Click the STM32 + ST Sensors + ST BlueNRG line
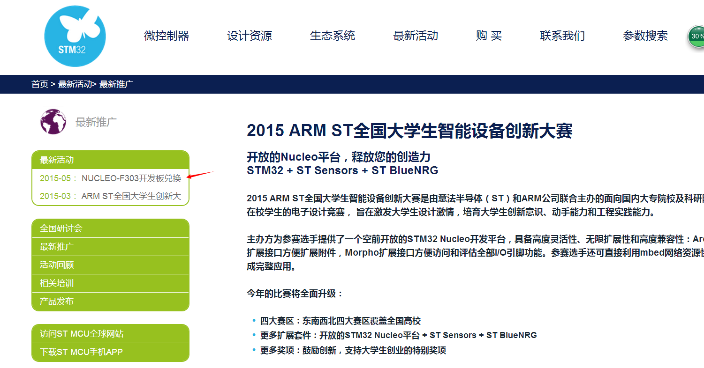Screen dimensions: 704x368 [342, 170]
